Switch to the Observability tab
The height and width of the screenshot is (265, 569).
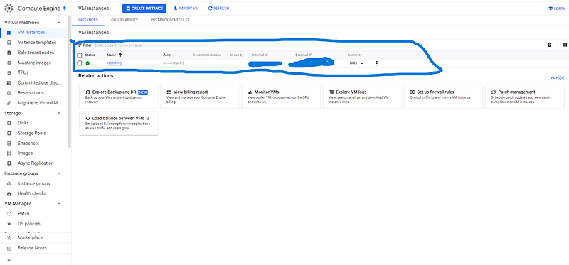(124, 21)
